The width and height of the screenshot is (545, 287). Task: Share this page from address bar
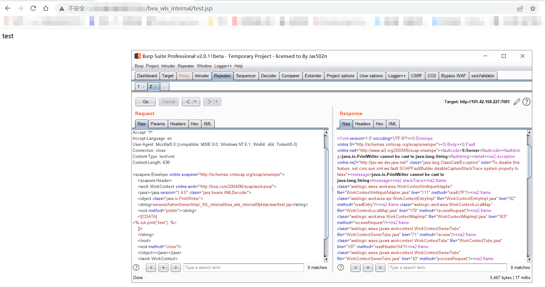520,9
